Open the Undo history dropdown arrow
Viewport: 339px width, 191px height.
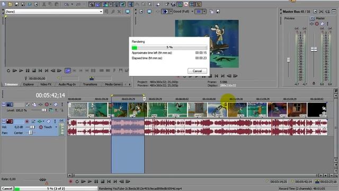(x=72, y=4)
